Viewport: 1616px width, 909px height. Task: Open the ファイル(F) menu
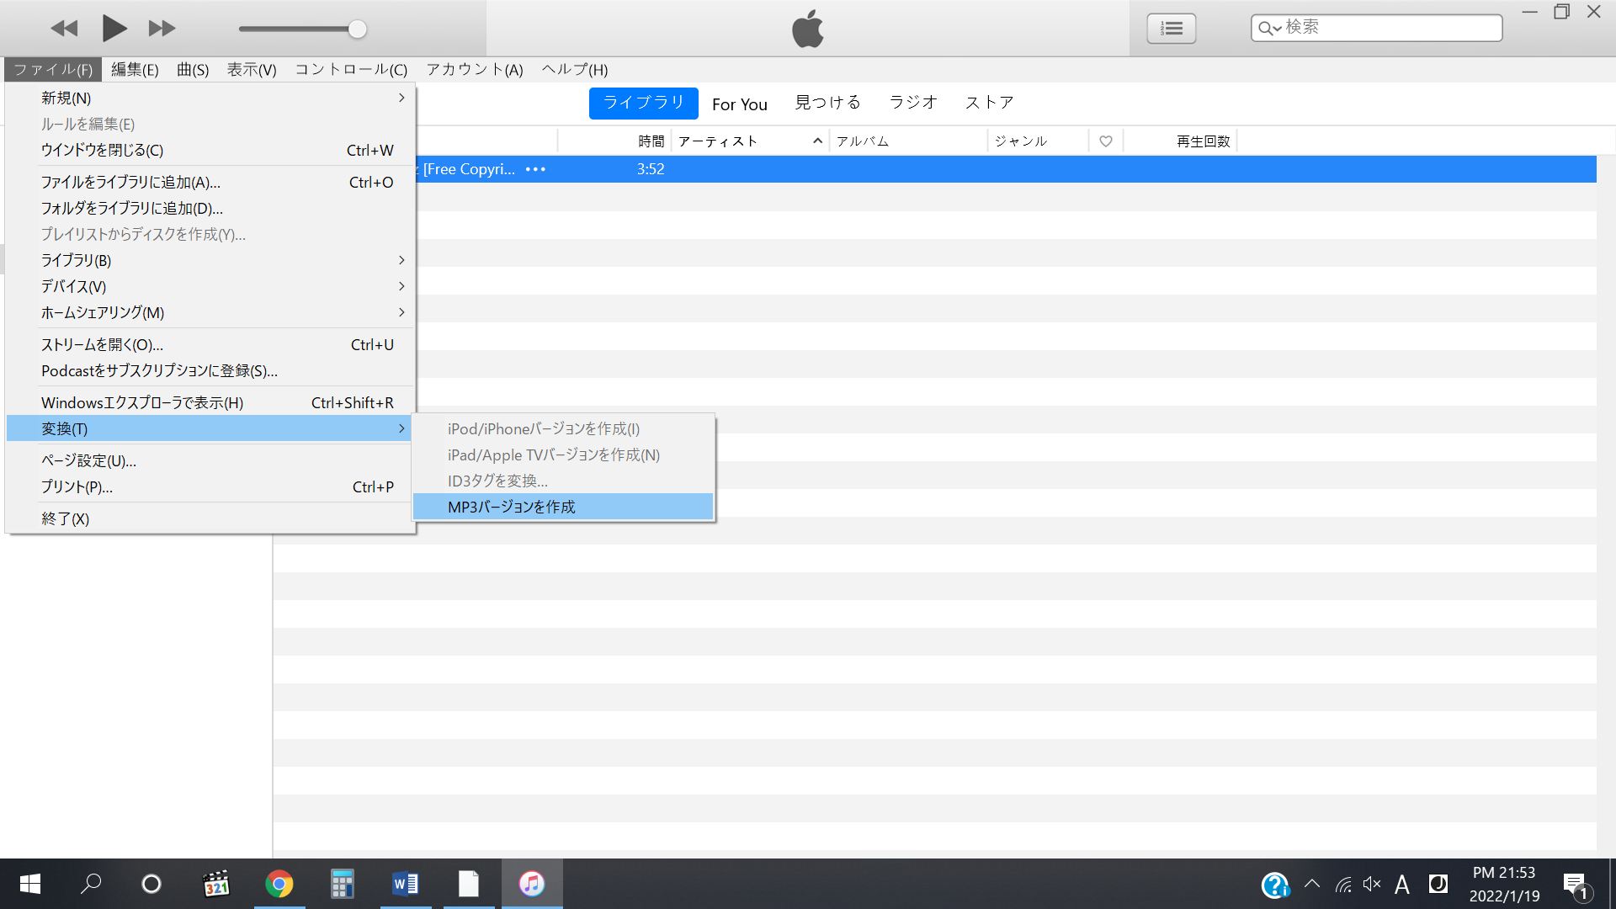pyautogui.click(x=53, y=70)
